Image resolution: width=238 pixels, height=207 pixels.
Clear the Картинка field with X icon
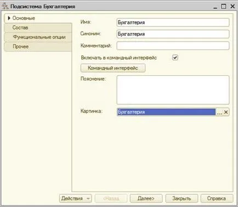tap(226, 112)
